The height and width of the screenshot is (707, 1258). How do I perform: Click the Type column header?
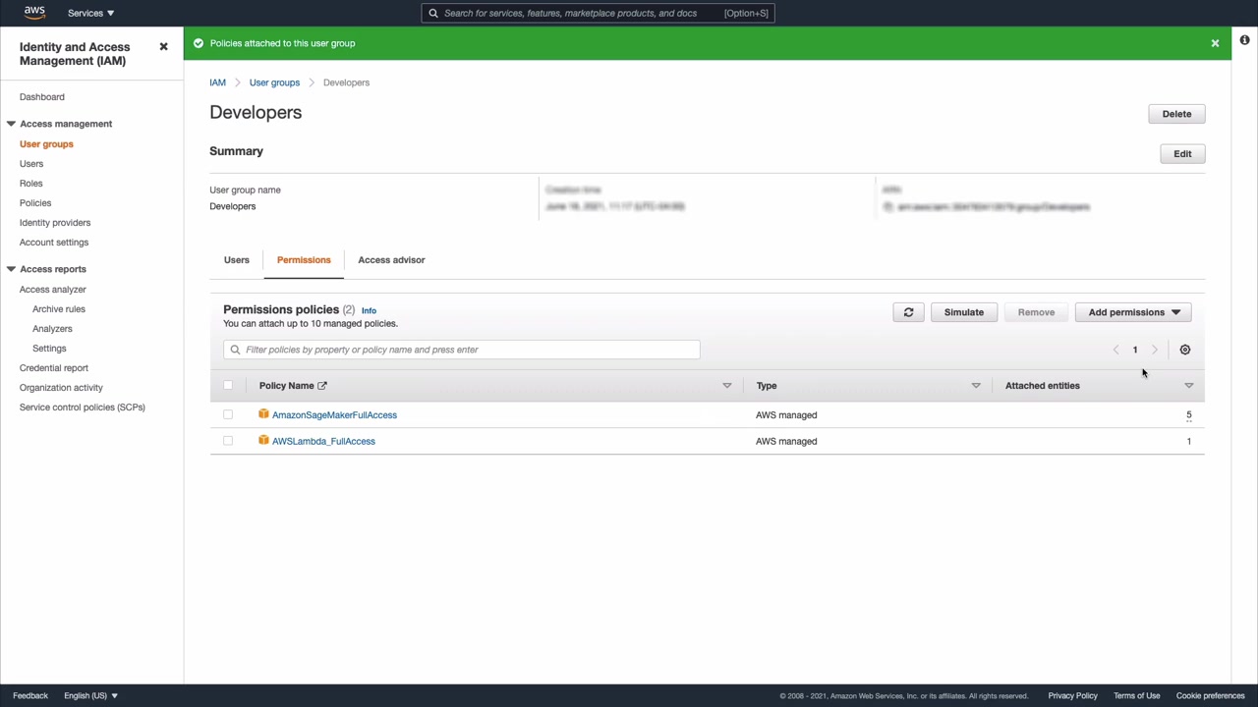[x=767, y=386]
